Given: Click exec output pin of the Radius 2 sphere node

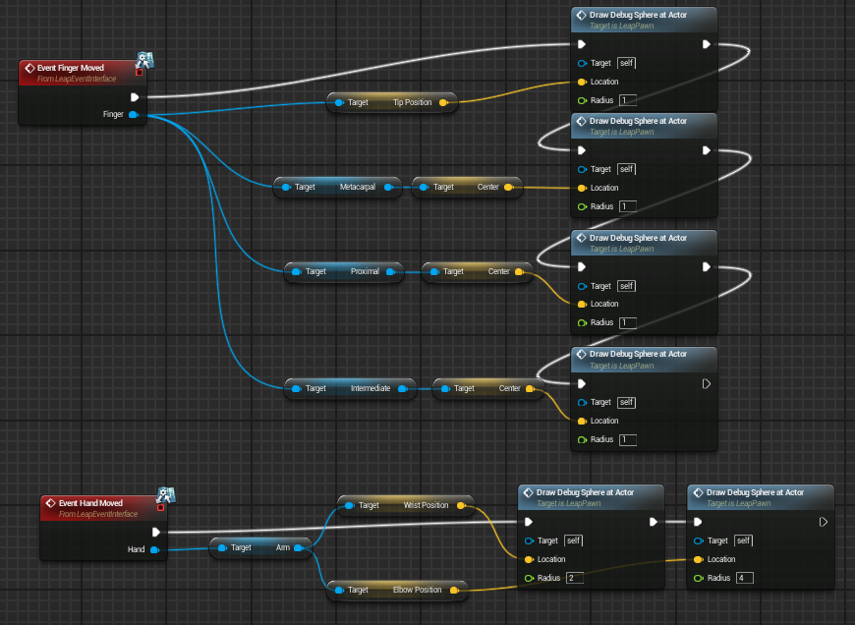Looking at the screenshot, I should pos(654,522).
